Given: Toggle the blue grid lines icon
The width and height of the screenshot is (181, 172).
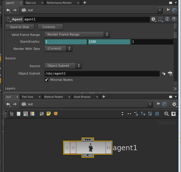Looking at the screenshot, I should [x=157, y=114].
